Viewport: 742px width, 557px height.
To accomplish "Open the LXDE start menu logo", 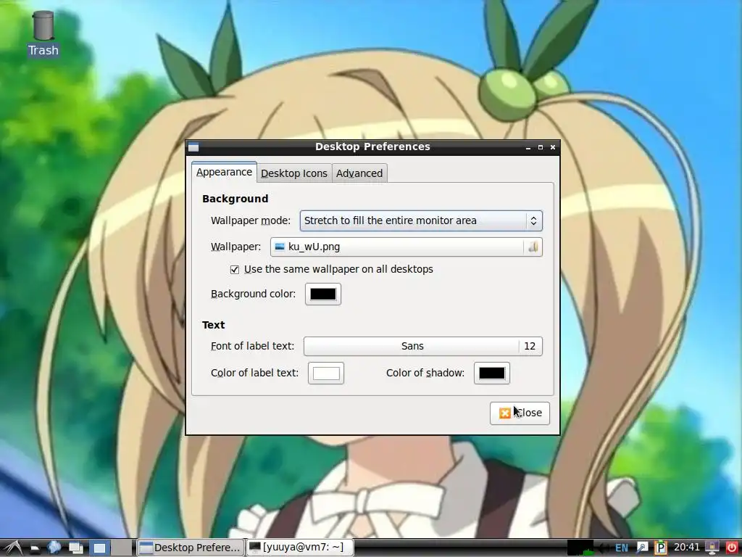I will pyautogui.click(x=13, y=548).
